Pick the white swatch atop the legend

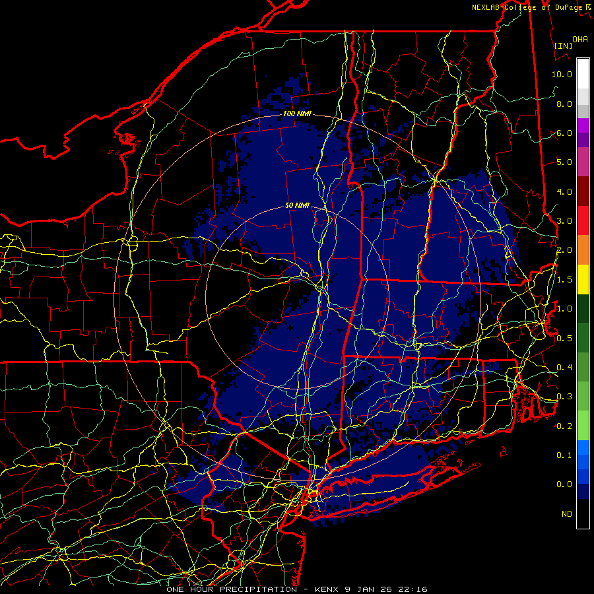[583, 74]
